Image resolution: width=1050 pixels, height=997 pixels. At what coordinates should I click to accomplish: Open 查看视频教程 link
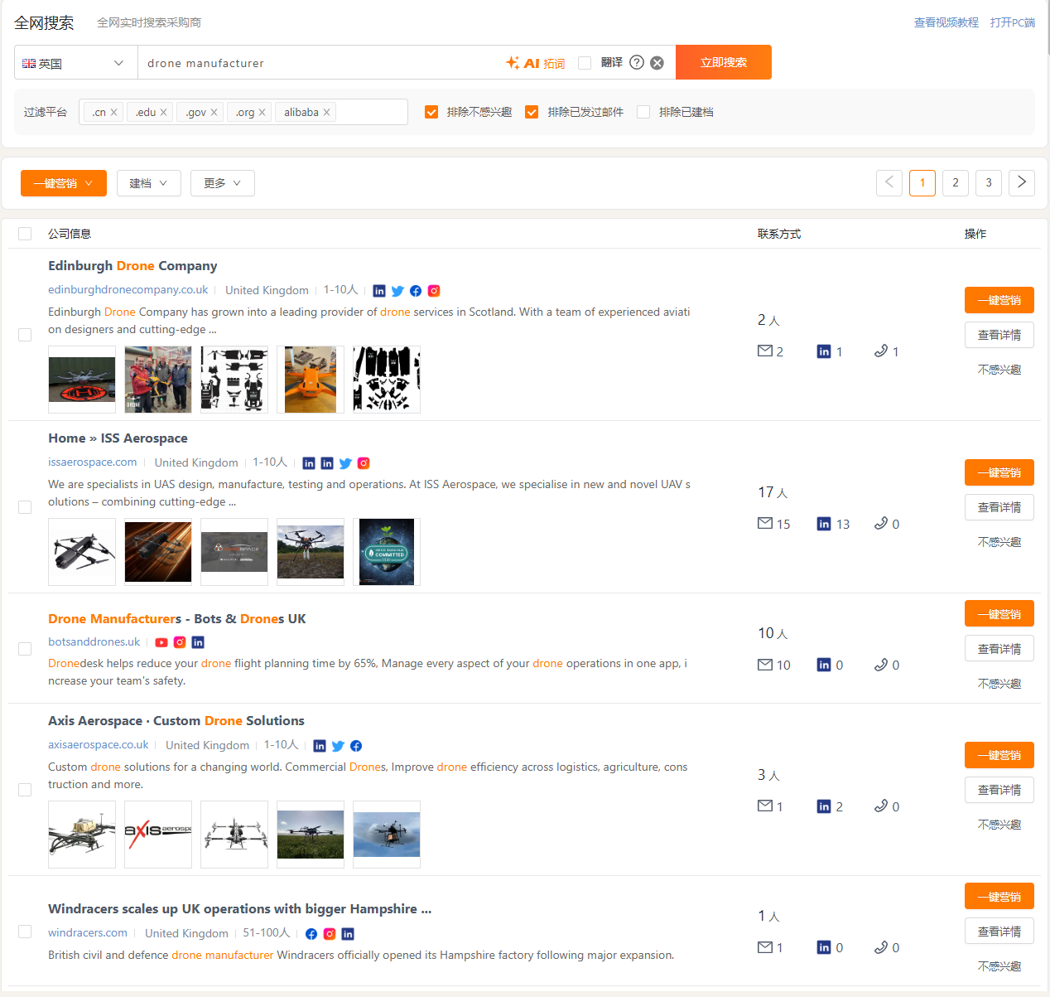pyautogui.click(x=946, y=22)
